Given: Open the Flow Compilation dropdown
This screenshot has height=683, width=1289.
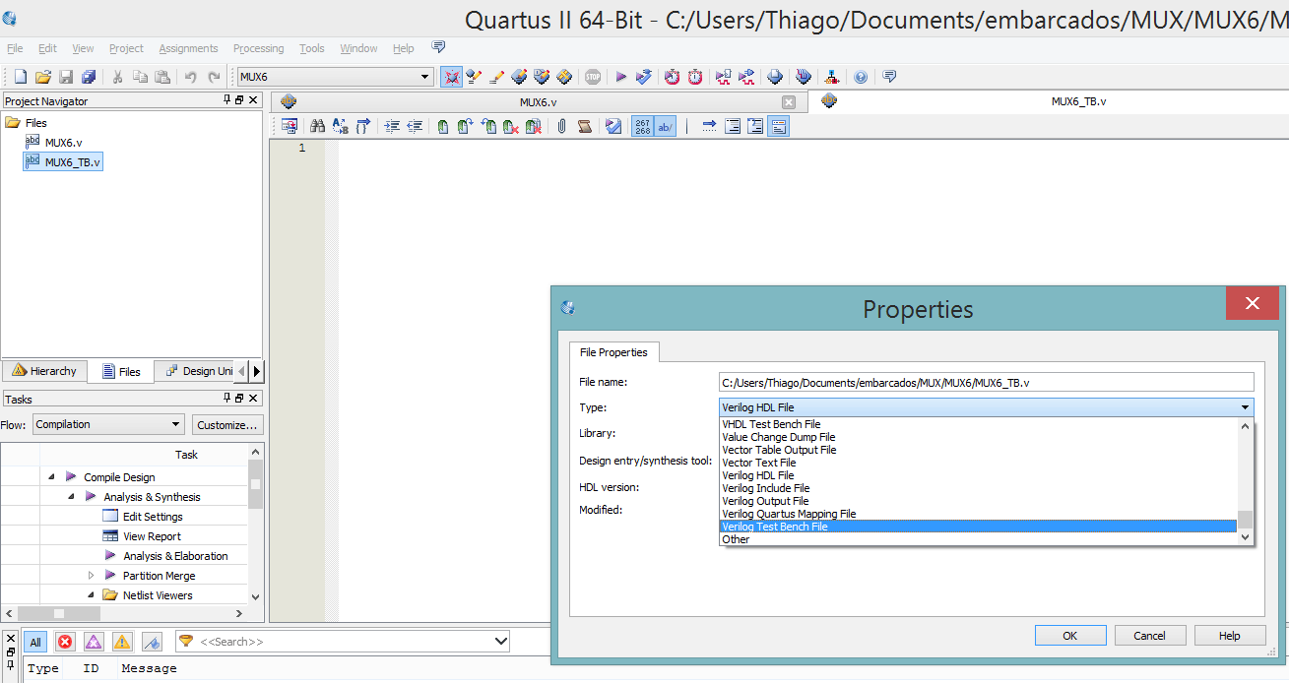Looking at the screenshot, I should point(176,424).
